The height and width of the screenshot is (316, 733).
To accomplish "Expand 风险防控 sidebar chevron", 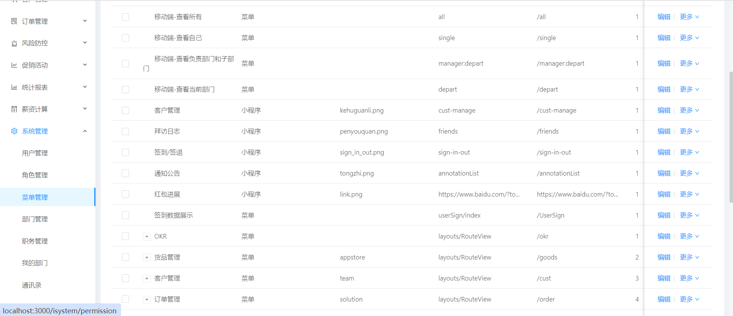I will click(85, 42).
